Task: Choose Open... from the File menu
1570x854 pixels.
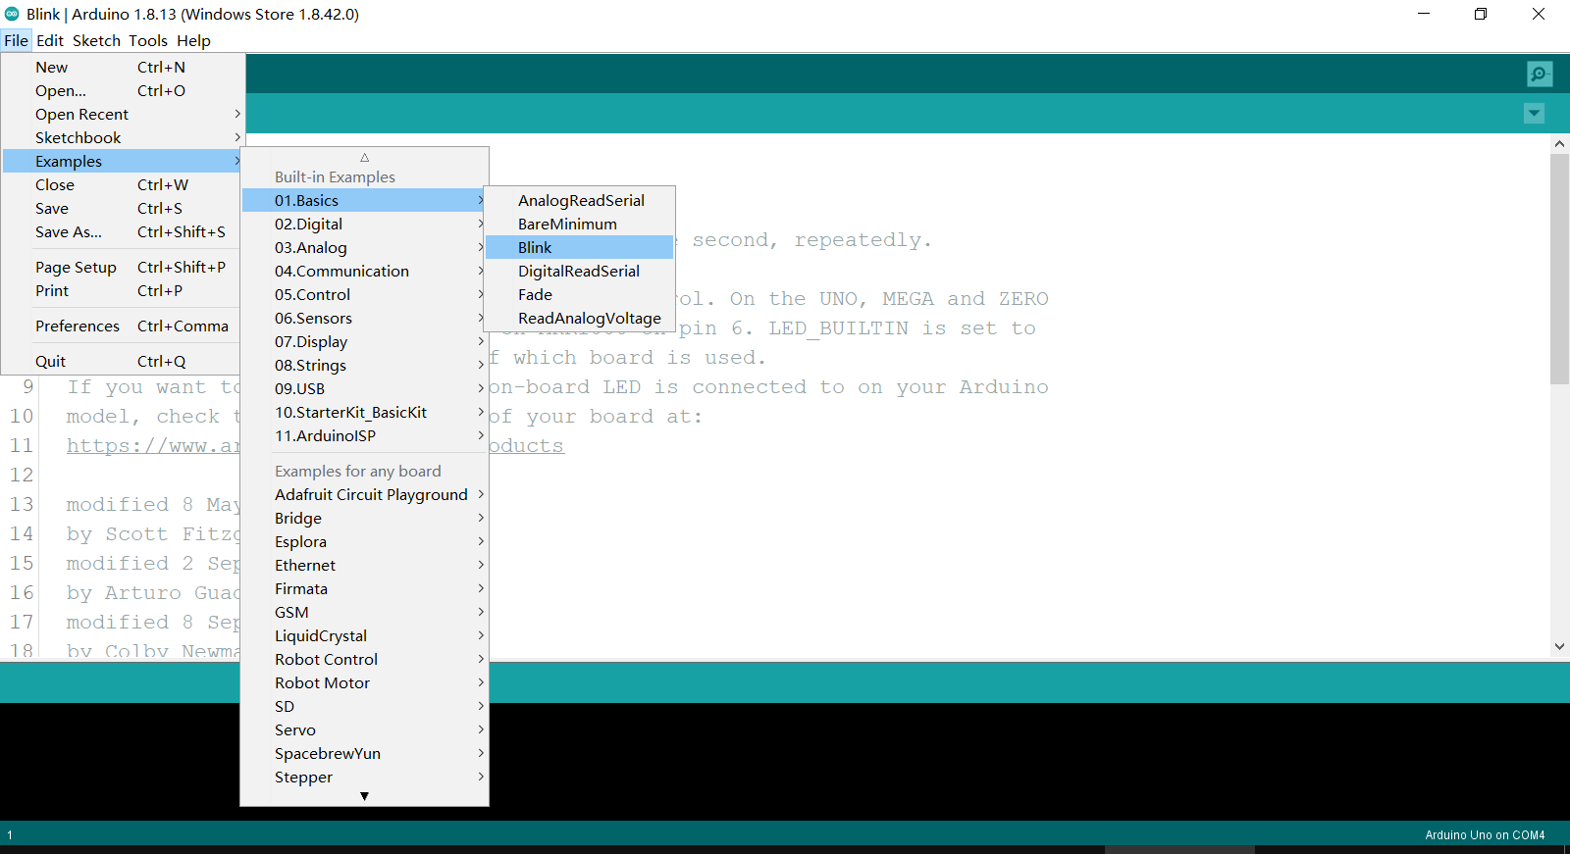Action: pos(123,90)
